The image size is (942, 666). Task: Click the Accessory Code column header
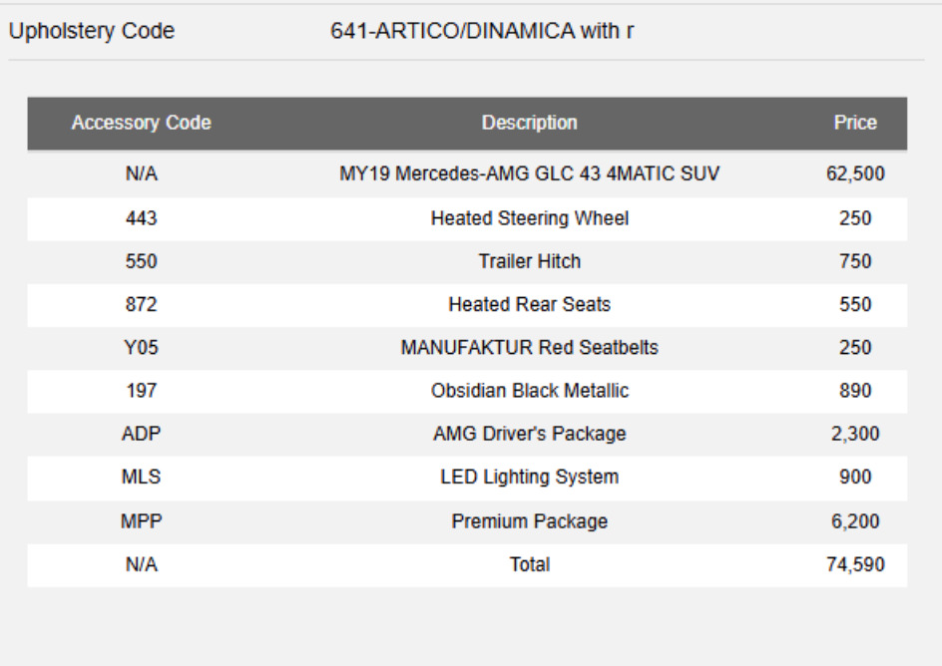141,123
